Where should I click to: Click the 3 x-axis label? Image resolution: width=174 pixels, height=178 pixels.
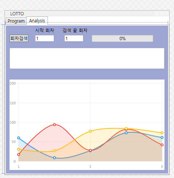tap(90, 167)
